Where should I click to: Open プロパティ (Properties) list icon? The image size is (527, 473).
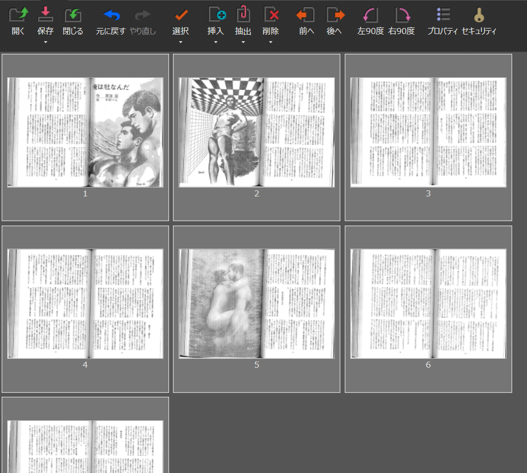point(444,14)
